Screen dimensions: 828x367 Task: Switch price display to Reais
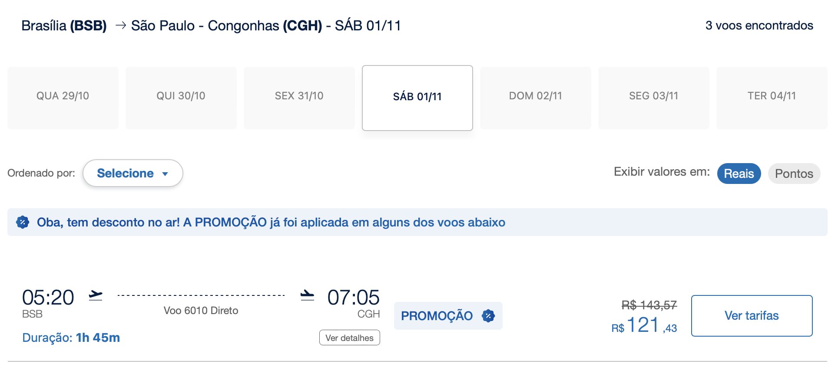click(x=739, y=174)
